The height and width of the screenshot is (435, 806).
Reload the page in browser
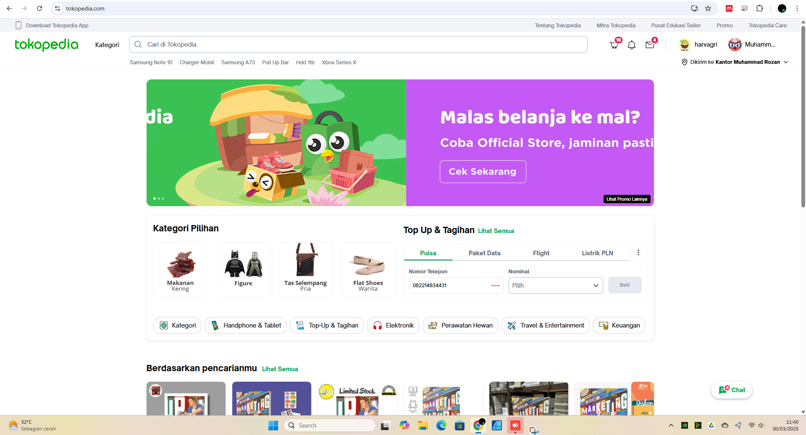point(39,8)
